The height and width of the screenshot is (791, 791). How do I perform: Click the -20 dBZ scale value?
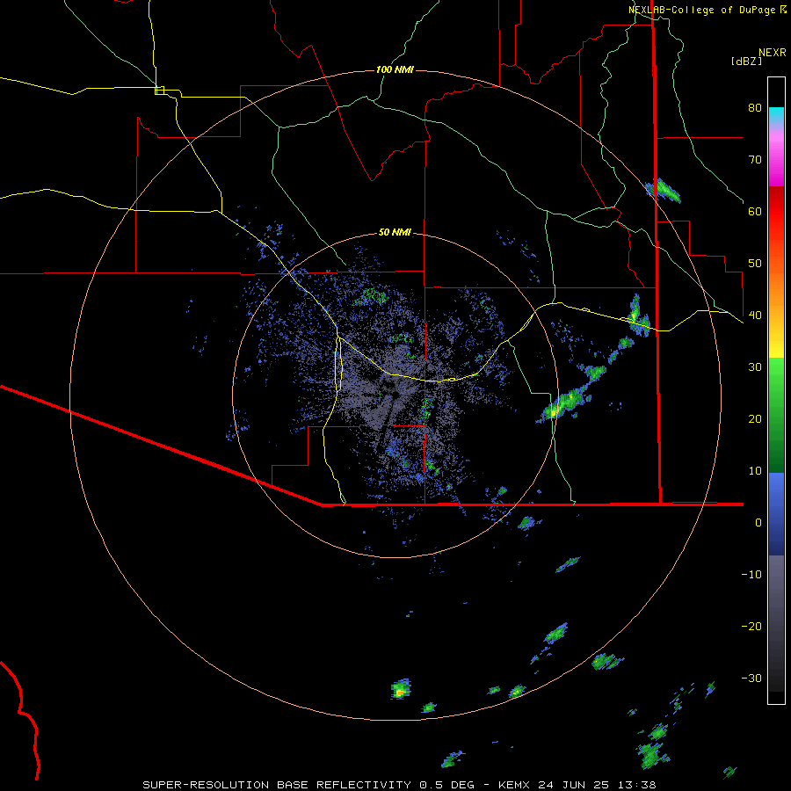751,627
